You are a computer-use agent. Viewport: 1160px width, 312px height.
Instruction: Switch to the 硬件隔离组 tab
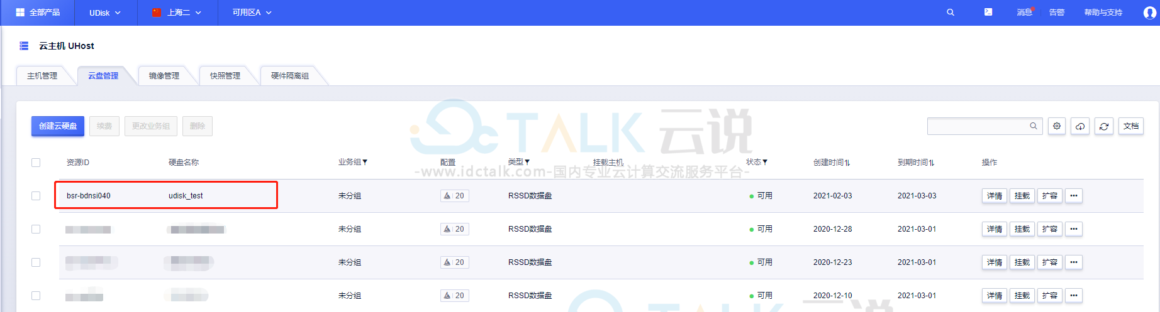[290, 76]
